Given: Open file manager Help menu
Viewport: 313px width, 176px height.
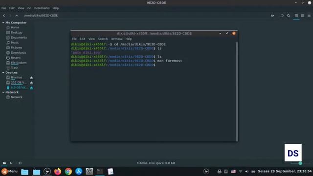Looking at the screenshot, I should [x=56, y=8].
